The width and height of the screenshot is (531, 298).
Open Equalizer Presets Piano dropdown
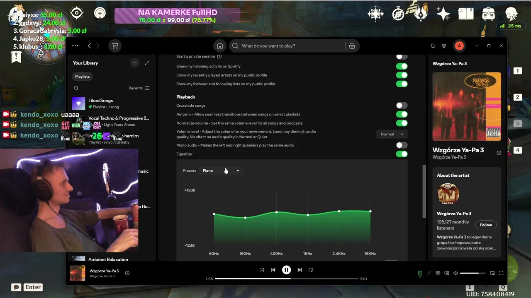tap(221, 171)
